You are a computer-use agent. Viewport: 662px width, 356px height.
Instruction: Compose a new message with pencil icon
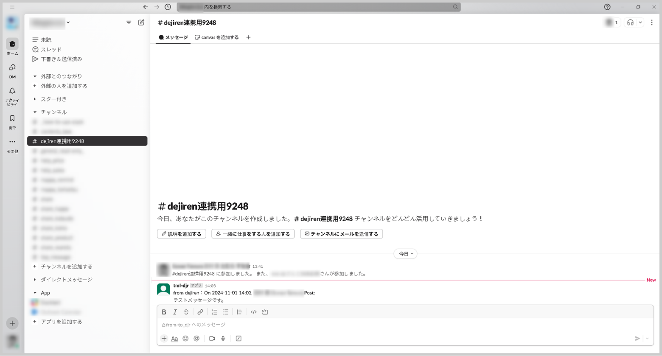pyautogui.click(x=141, y=22)
